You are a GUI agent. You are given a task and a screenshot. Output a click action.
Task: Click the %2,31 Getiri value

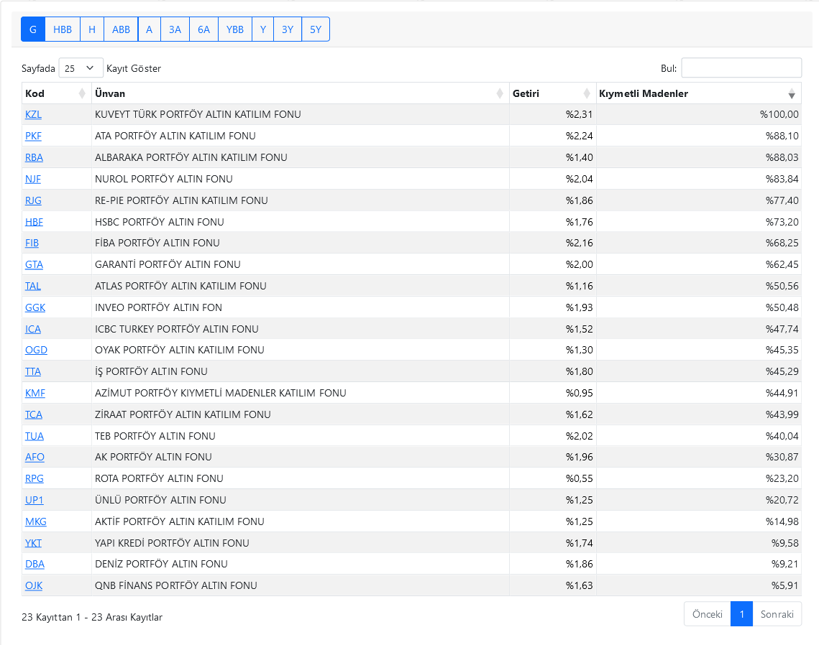[580, 114]
